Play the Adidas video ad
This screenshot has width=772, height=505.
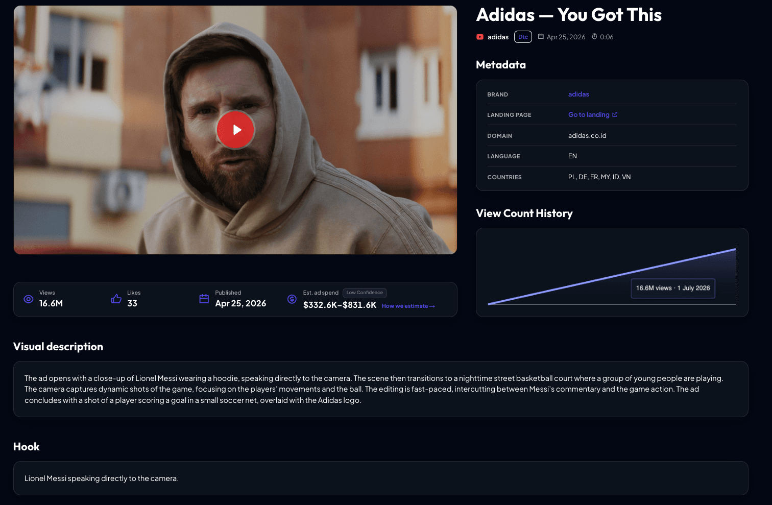pos(235,130)
